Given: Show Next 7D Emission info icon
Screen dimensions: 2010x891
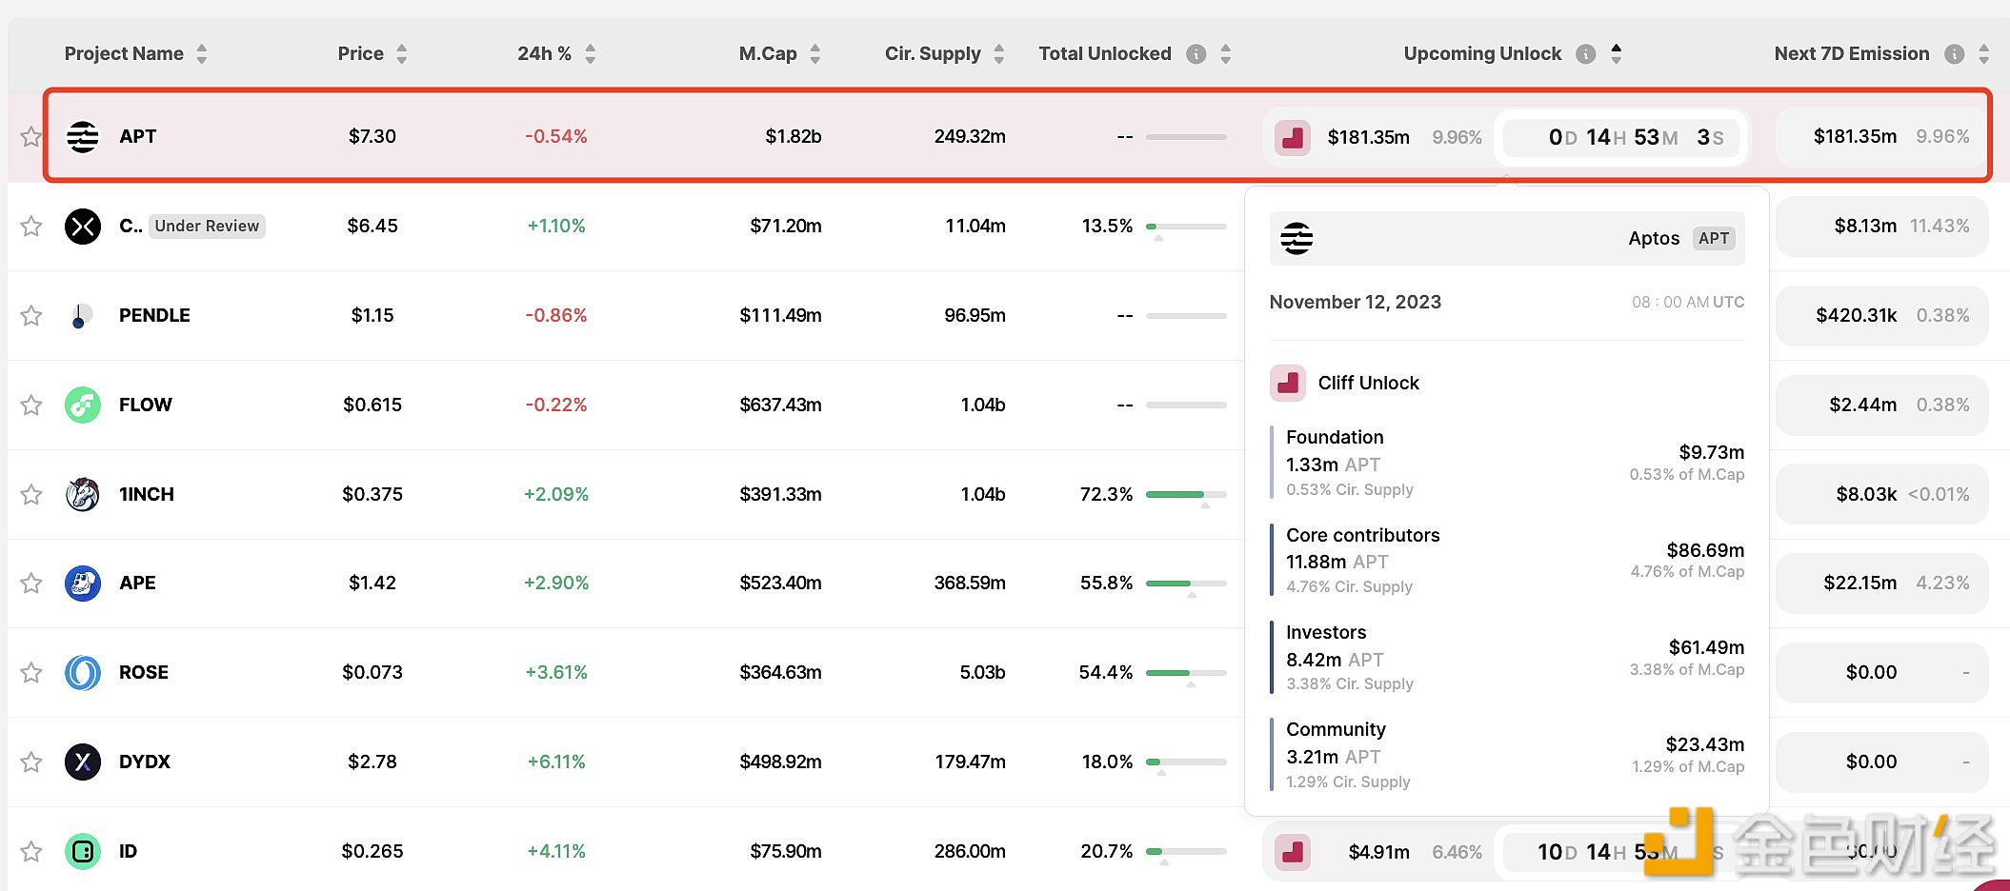Looking at the screenshot, I should click(1955, 54).
